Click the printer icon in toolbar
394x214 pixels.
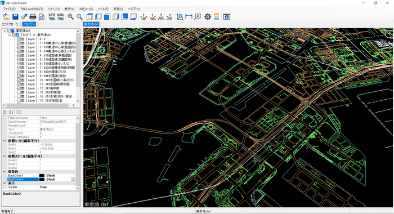(x=33, y=17)
